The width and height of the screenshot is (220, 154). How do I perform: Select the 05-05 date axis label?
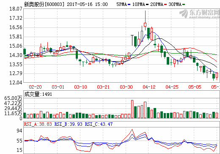pos(195,87)
